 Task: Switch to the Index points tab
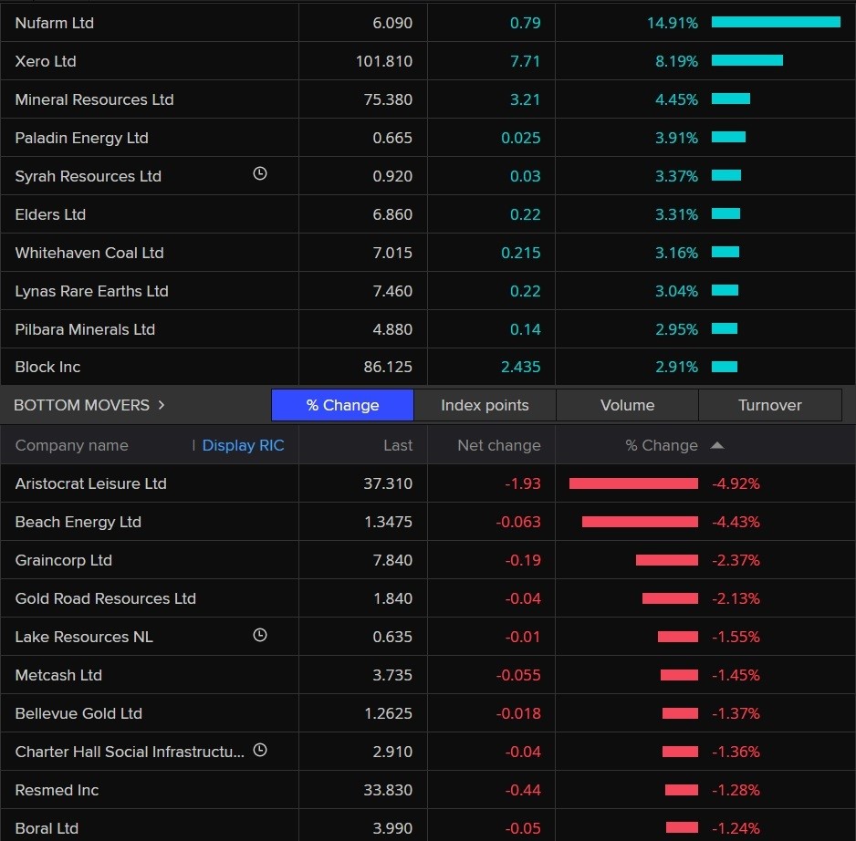(x=485, y=405)
